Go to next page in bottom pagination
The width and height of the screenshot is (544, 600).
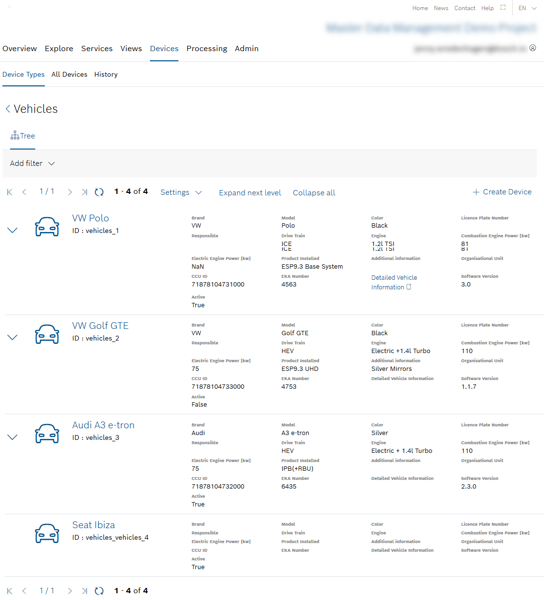(70, 591)
